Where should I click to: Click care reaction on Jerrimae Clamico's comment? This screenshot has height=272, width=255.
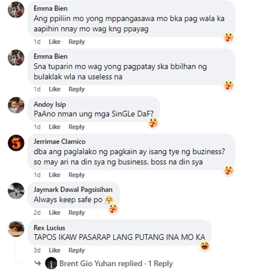tap(228, 170)
